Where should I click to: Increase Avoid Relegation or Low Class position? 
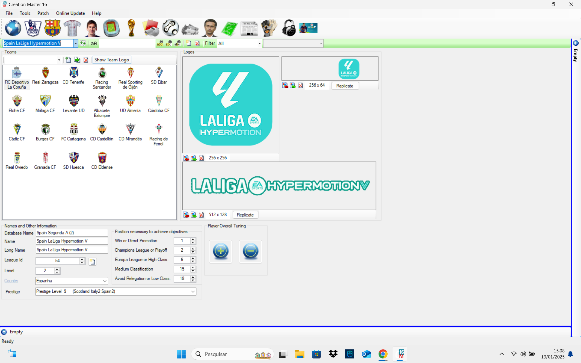point(193,277)
